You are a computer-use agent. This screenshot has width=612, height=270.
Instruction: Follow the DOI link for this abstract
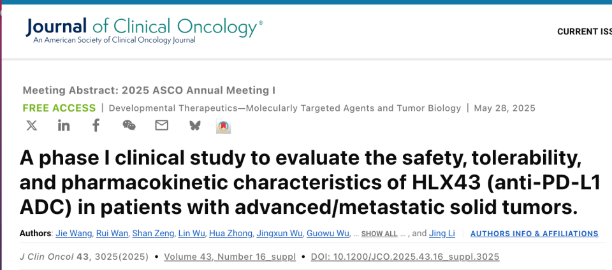[x=405, y=257]
